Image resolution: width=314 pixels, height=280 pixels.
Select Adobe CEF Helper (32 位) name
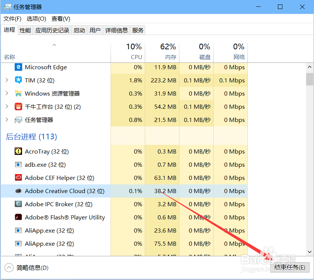(59, 178)
